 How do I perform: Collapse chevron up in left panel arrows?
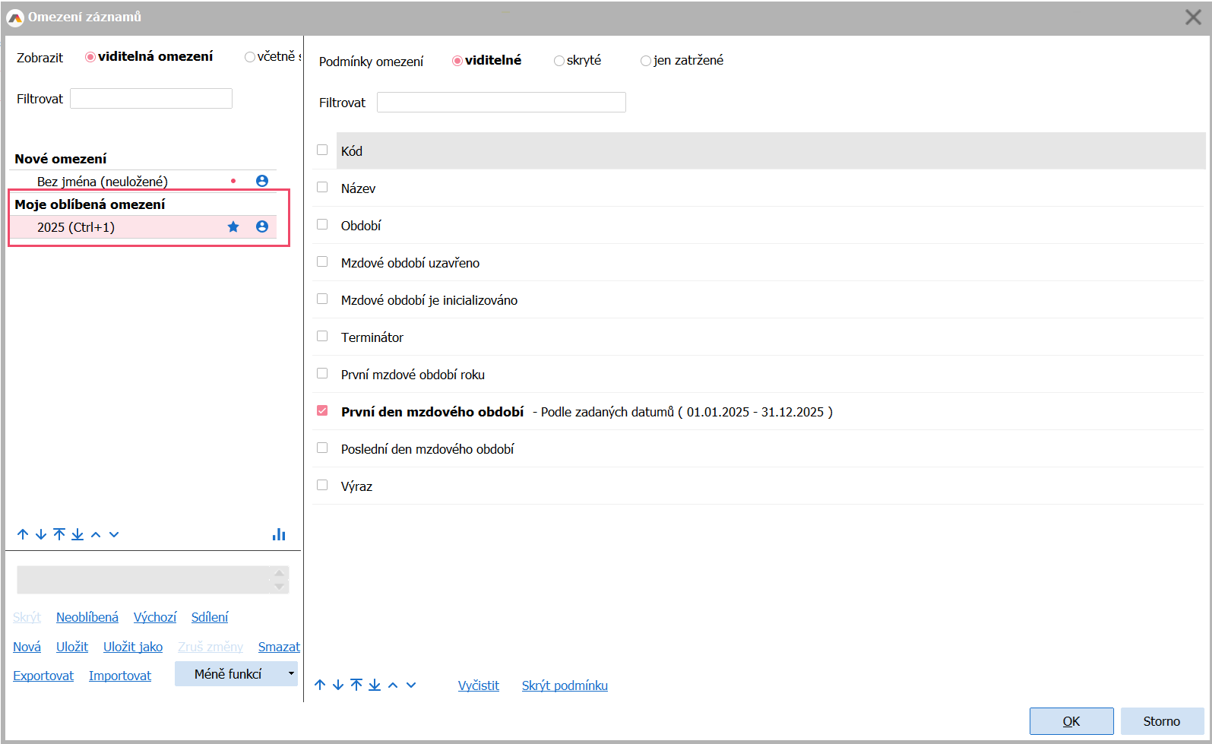pyautogui.click(x=96, y=535)
